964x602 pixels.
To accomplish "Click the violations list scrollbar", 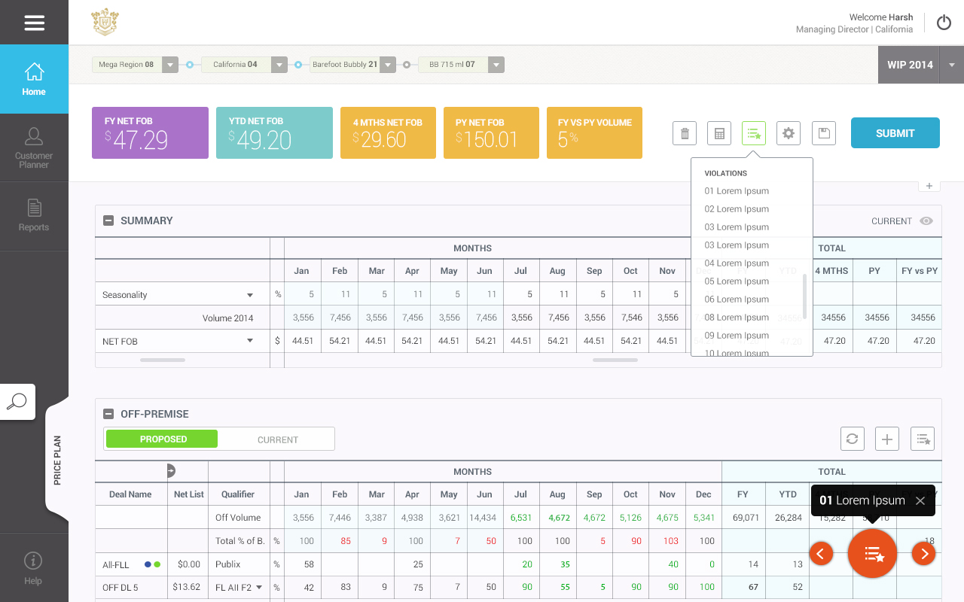I will tap(805, 296).
